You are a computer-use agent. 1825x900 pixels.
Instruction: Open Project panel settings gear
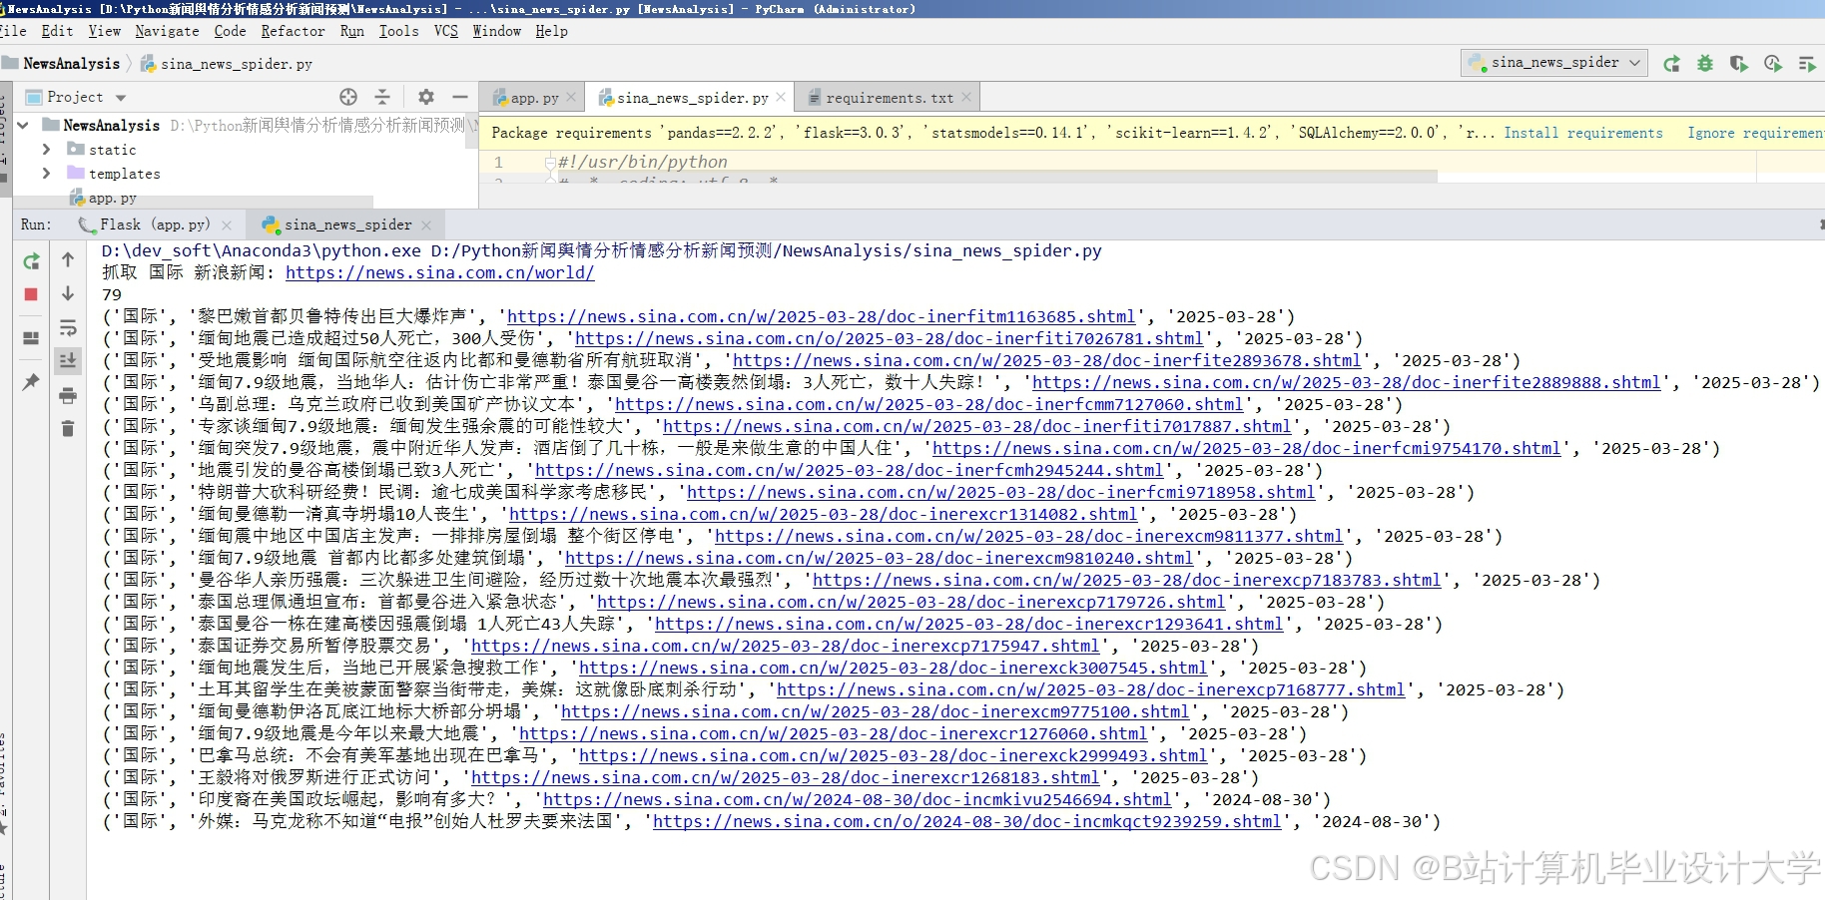point(425,97)
